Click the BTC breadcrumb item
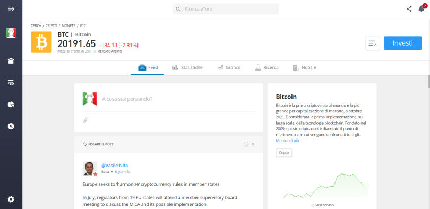 (x=83, y=25)
